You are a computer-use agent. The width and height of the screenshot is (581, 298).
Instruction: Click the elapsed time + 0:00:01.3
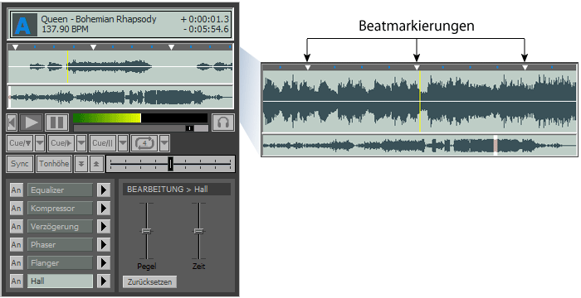pyautogui.click(x=204, y=19)
